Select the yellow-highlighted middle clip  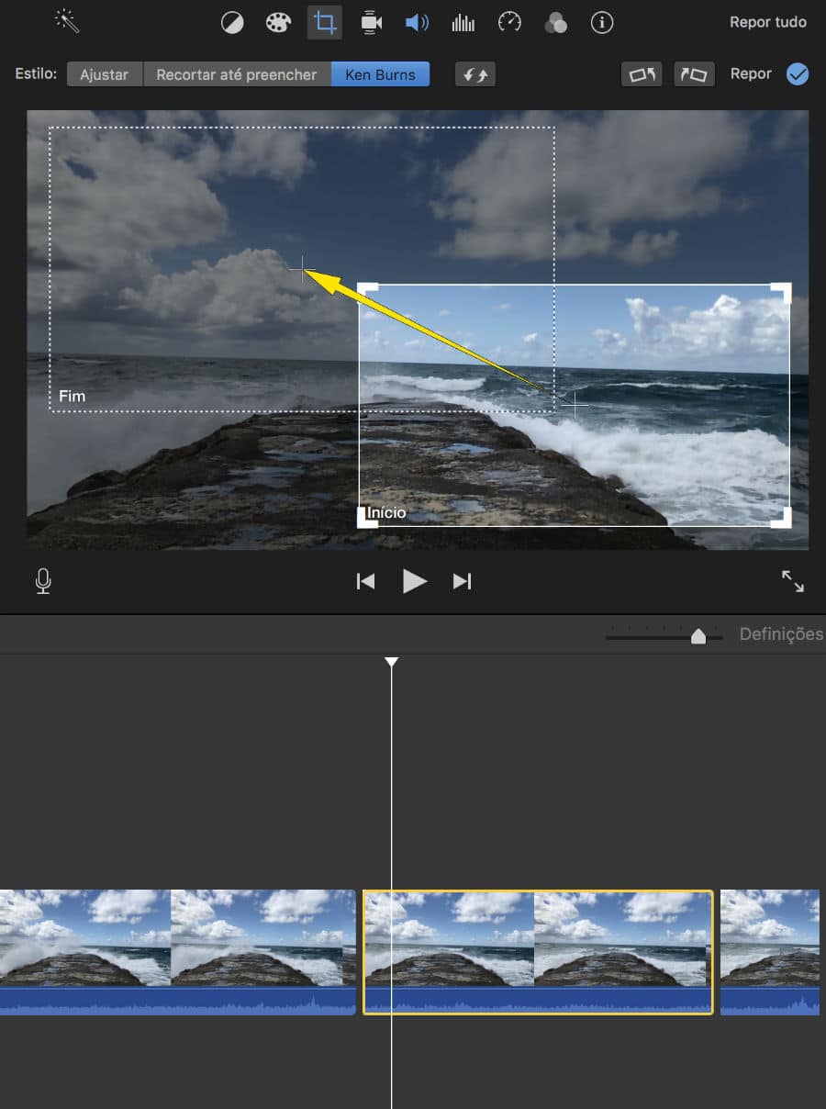click(538, 952)
